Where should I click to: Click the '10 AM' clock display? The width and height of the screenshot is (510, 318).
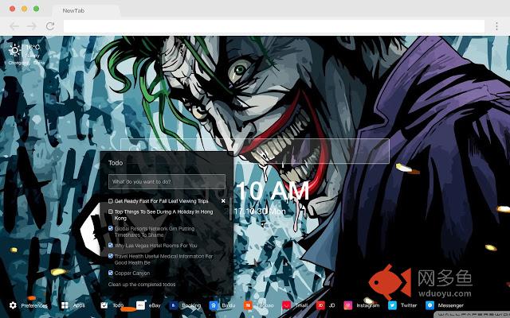click(x=273, y=191)
